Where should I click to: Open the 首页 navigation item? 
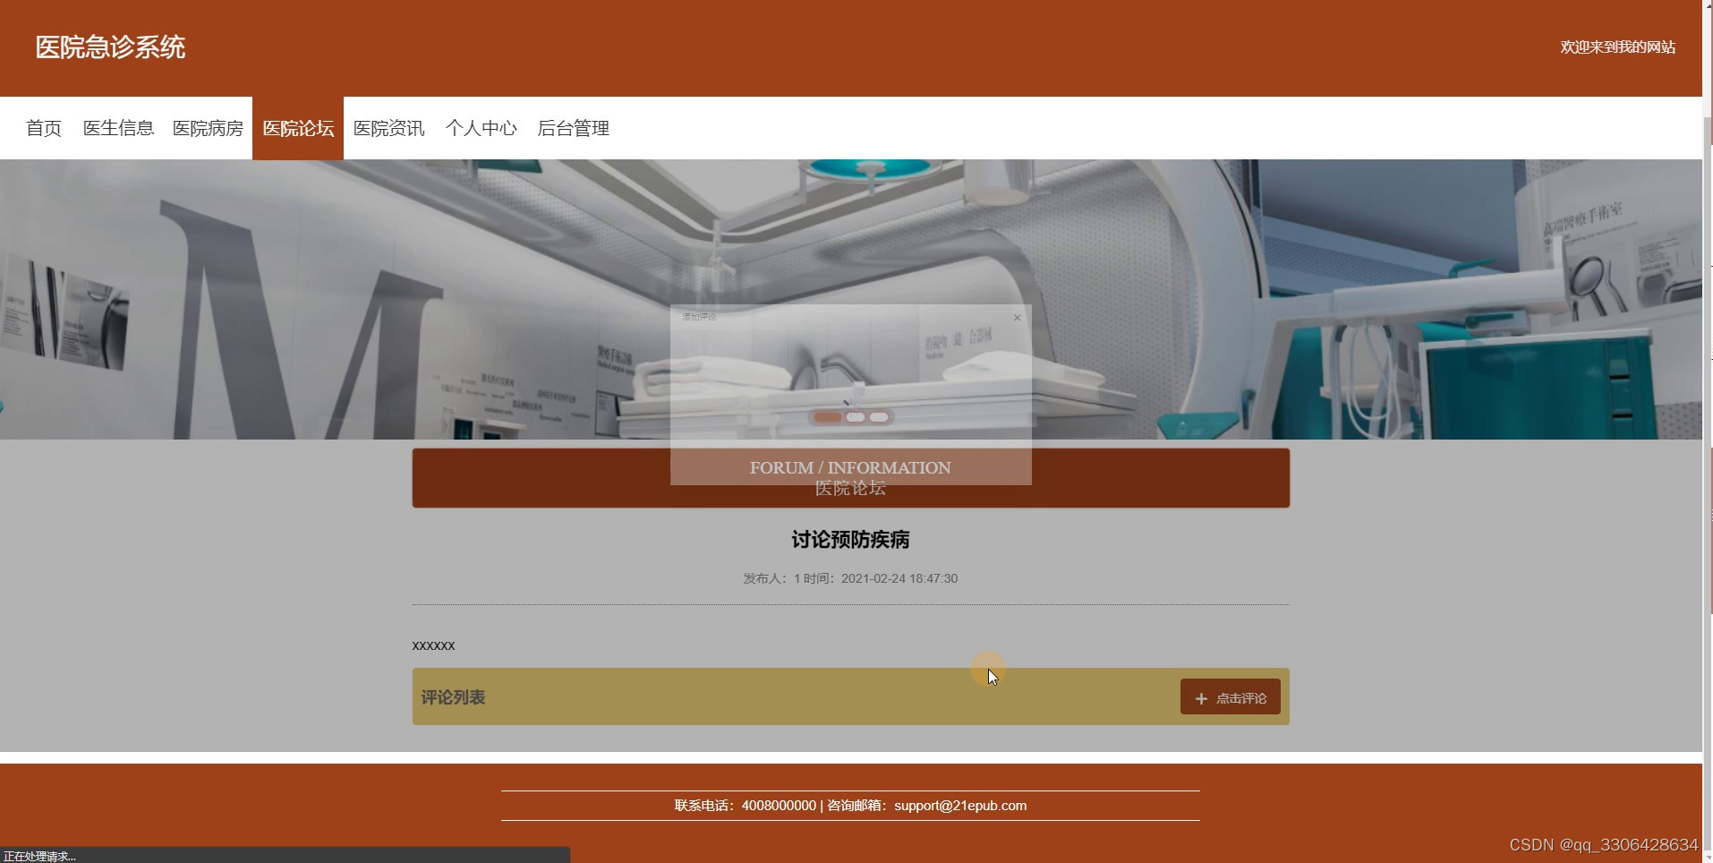coord(43,128)
